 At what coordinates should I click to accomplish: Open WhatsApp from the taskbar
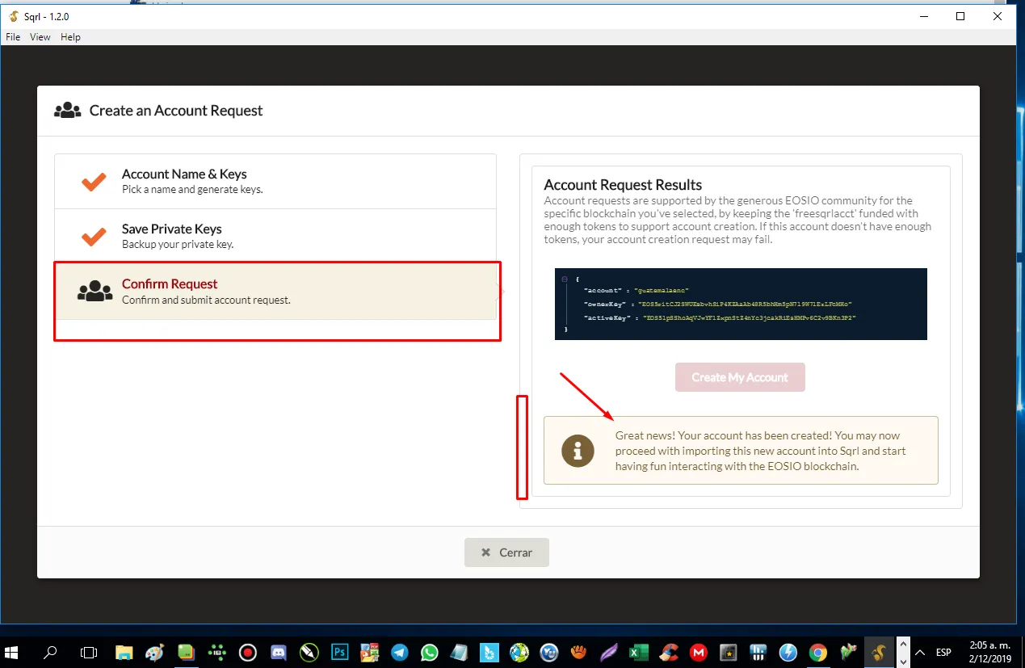tap(429, 652)
